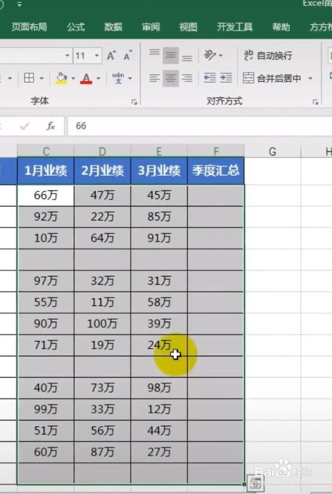
Task: Open the 帮助 ribbon tab
Action: [281, 27]
